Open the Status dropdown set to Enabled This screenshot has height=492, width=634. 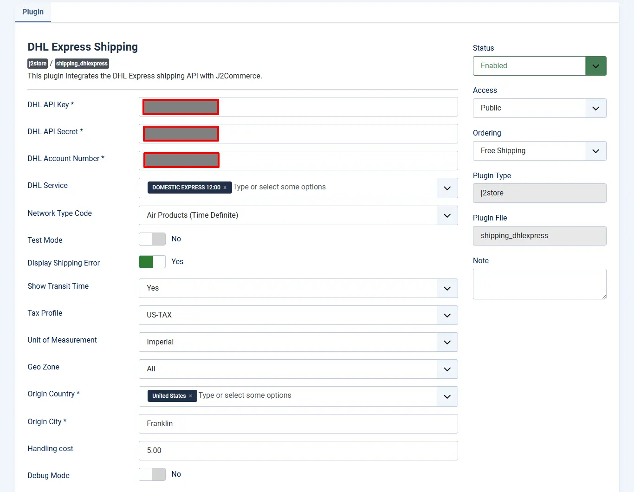pos(540,66)
